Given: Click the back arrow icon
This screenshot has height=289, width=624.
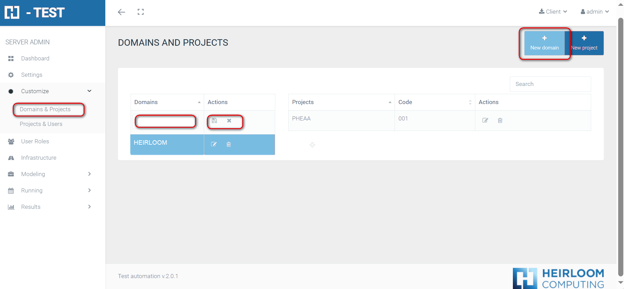Looking at the screenshot, I should [121, 12].
